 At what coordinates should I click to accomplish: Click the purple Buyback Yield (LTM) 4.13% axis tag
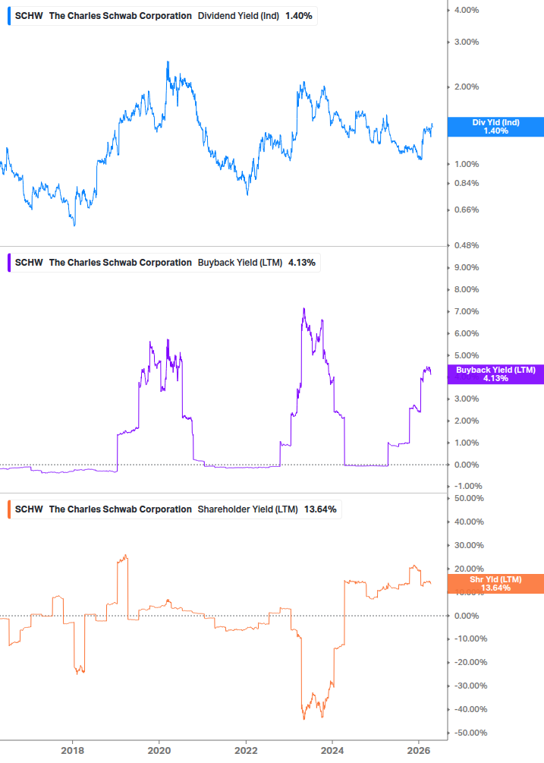[x=496, y=374]
